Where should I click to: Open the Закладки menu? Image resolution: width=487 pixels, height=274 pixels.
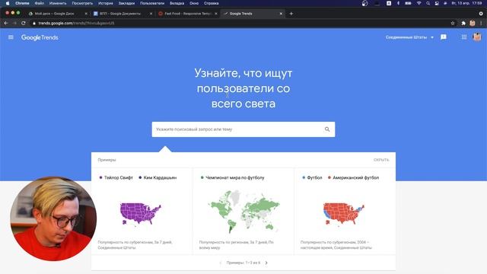point(126,3)
